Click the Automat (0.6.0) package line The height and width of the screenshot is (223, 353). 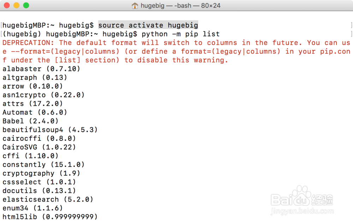(x=35, y=112)
